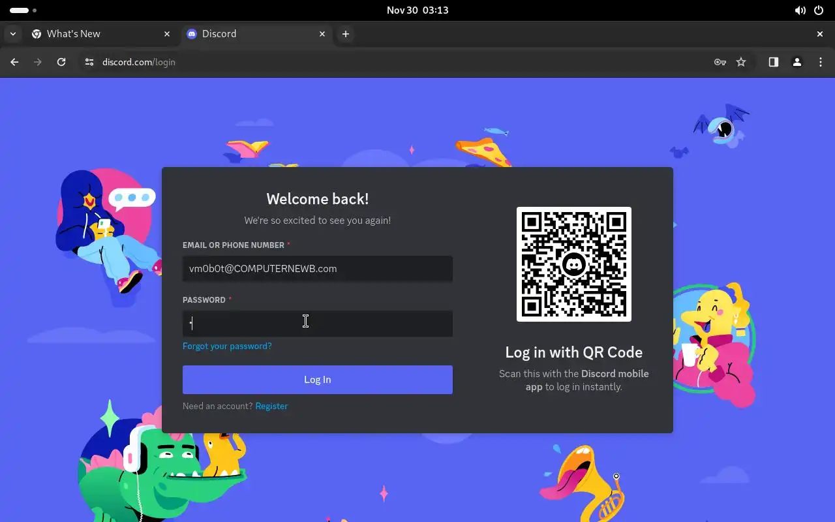Open the Register link
The width and height of the screenshot is (835, 522).
click(271, 406)
